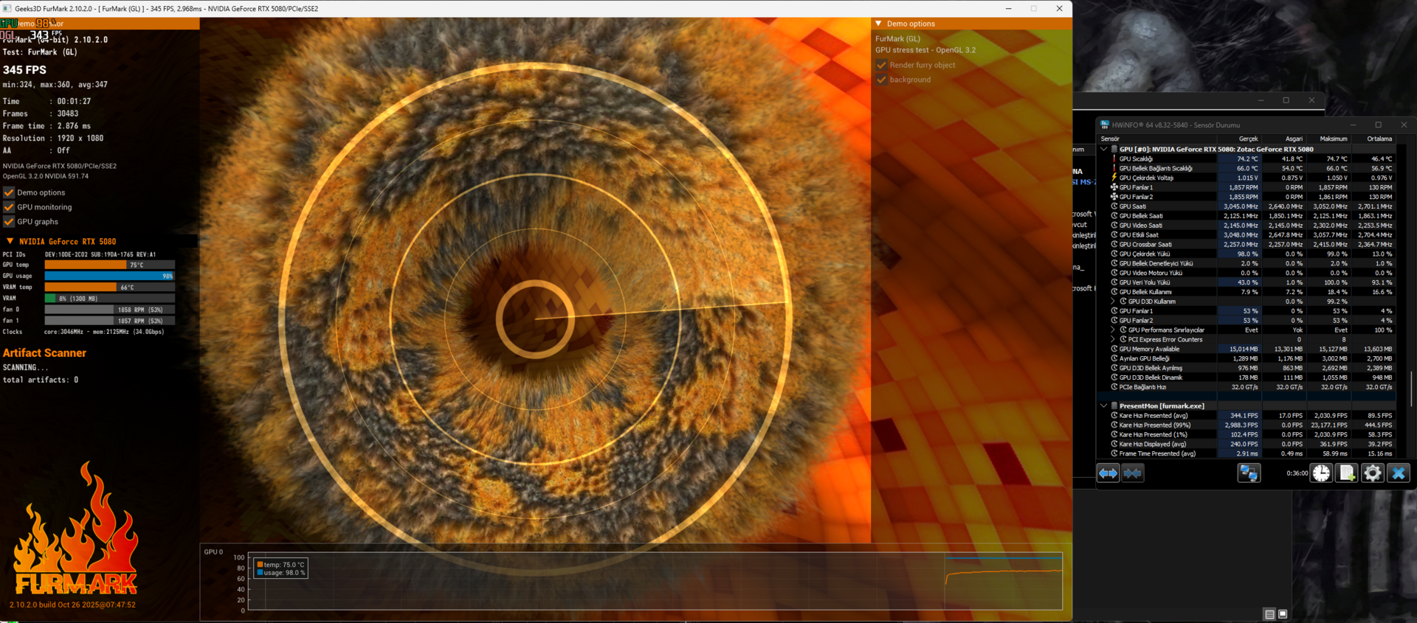
Task: Click the Ortalama column header
Action: pyautogui.click(x=1373, y=139)
